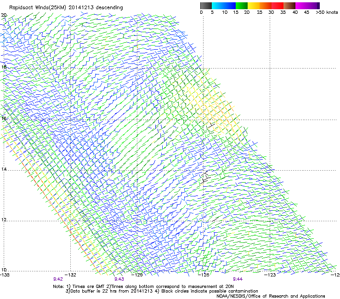Click the longitude label '-129'

tap(137, 275)
